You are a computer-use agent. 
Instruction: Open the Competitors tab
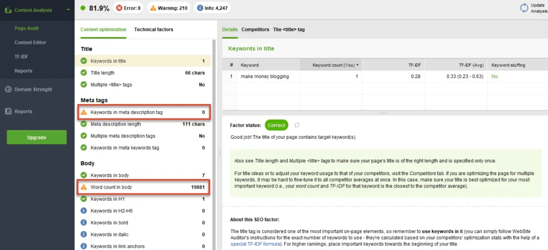(x=255, y=29)
